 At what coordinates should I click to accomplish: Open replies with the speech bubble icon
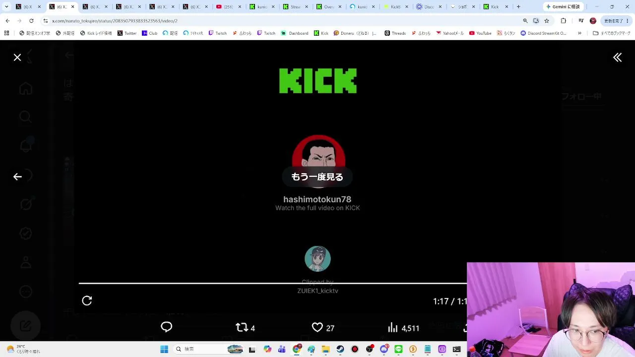click(x=166, y=327)
